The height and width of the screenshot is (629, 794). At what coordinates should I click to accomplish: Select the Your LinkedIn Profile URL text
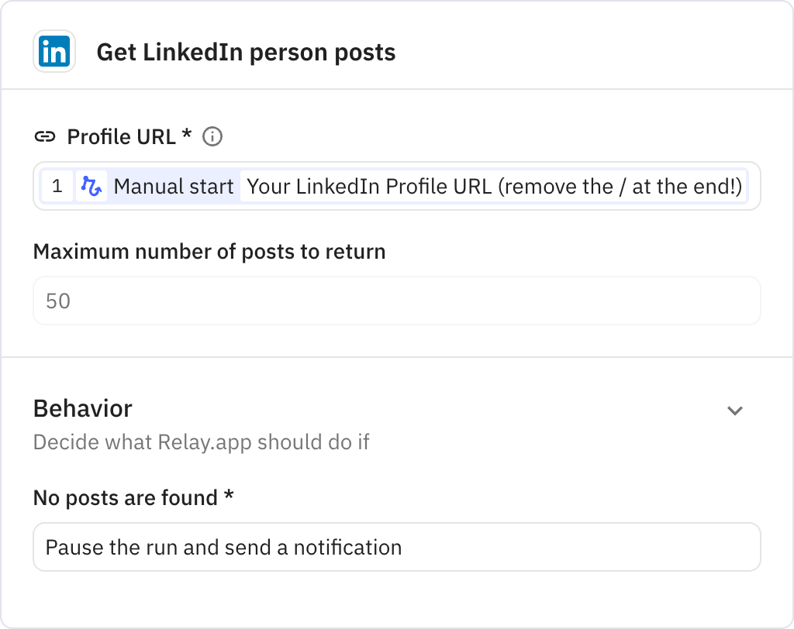coord(493,186)
